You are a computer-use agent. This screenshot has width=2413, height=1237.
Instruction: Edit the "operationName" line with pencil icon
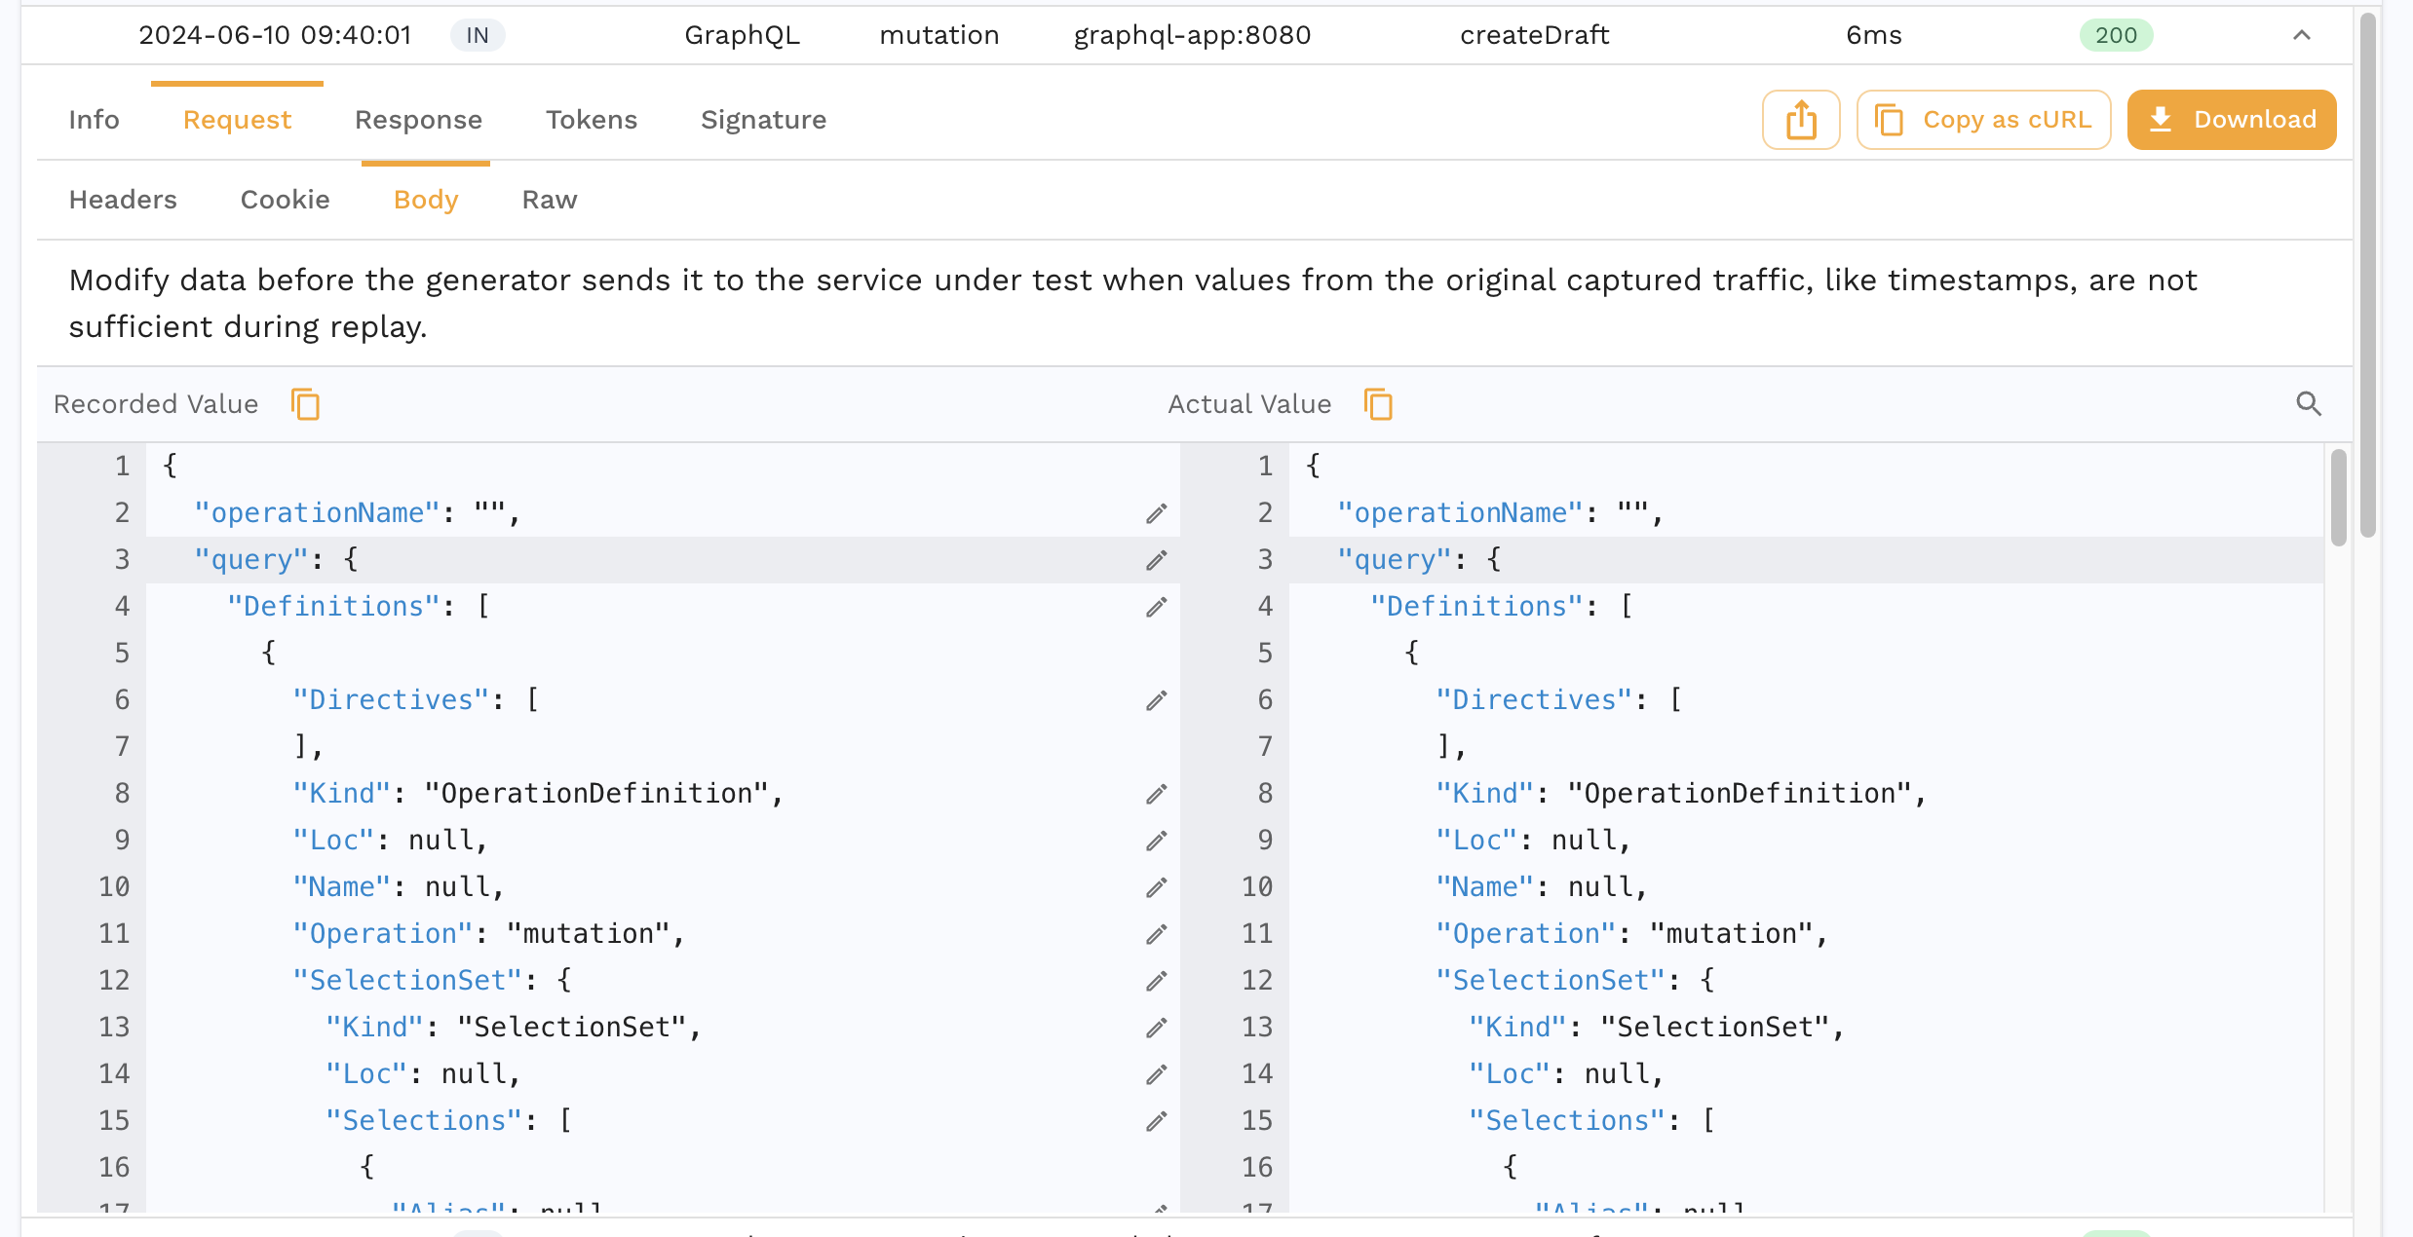(1157, 513)
